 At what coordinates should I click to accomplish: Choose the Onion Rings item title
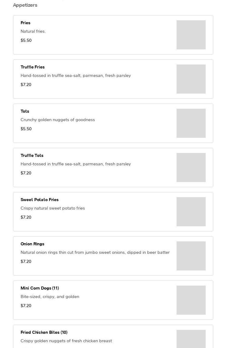click(32, 244)
